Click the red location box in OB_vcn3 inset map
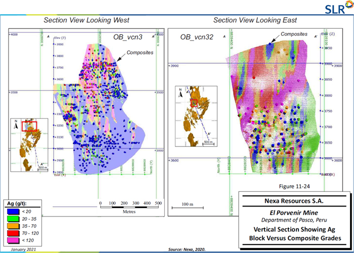 pyautogui.click(x=29, y=126)
